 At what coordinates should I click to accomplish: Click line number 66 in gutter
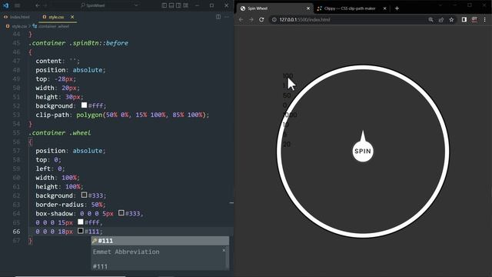pyautogui.click(x=16, y=232)
